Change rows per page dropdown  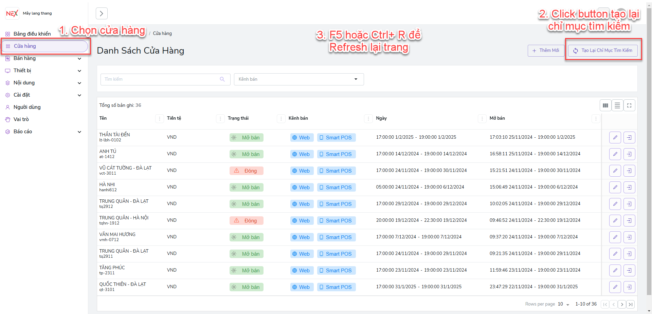click(x=564, y=304)
